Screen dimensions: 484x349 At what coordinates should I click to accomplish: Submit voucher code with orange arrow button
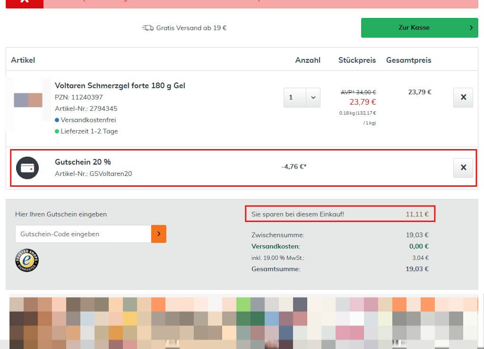(159, 234)
